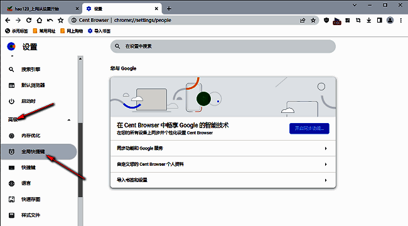Close the 设置 tab
The height and width of the screenshot is (226, 408).
click(x=156, y=9)
